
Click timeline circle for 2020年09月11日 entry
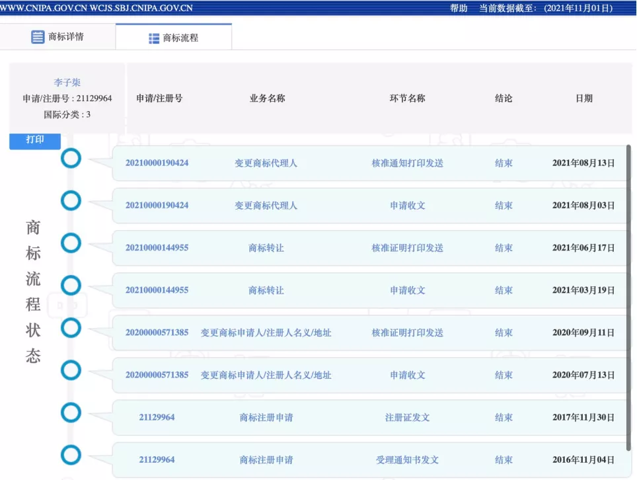(71, 328)
